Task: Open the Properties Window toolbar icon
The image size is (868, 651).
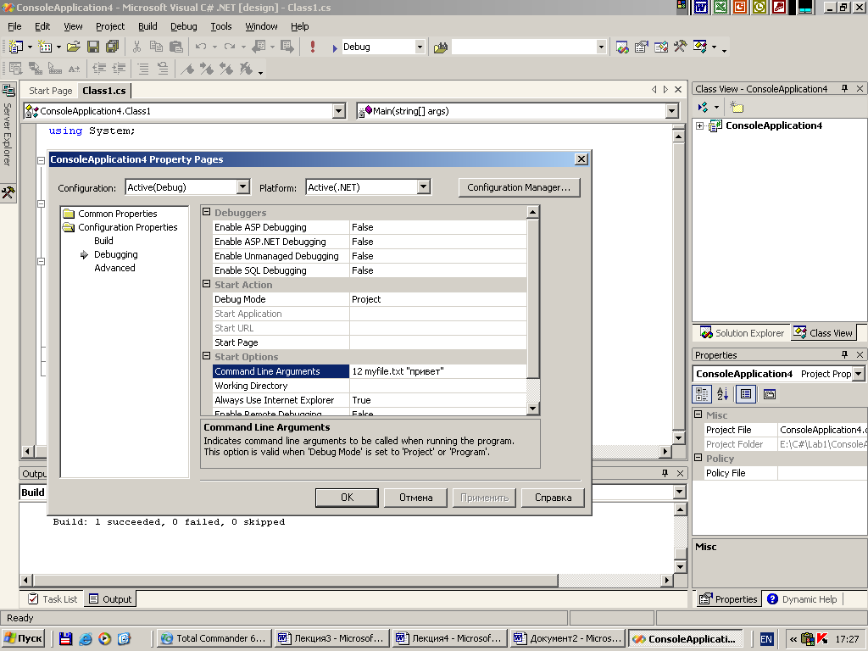Action: point(642,47)
